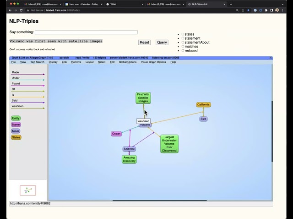Select the California graph node
This screenshot has height=219, width=293.
[203, 104]
